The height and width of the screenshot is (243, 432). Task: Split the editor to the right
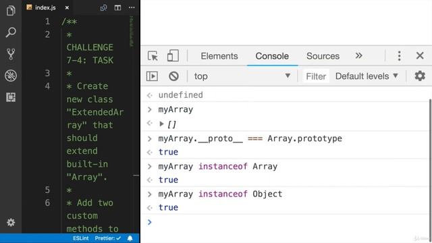117,7
